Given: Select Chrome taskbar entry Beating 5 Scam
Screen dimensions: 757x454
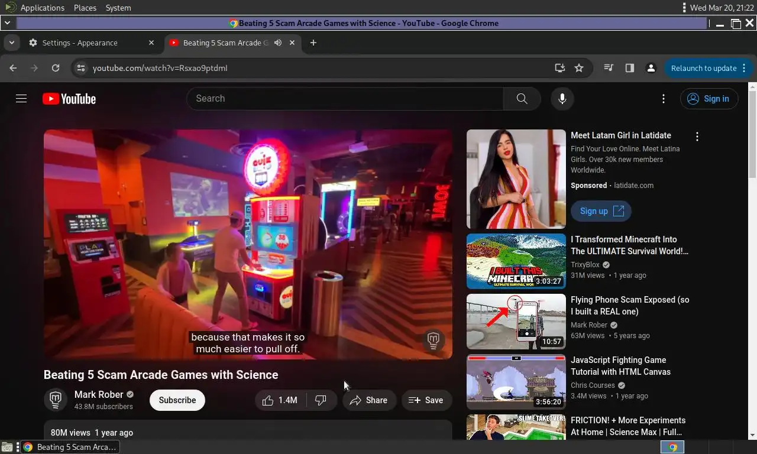Looking at the screenshot, I should tap(70, 447).
